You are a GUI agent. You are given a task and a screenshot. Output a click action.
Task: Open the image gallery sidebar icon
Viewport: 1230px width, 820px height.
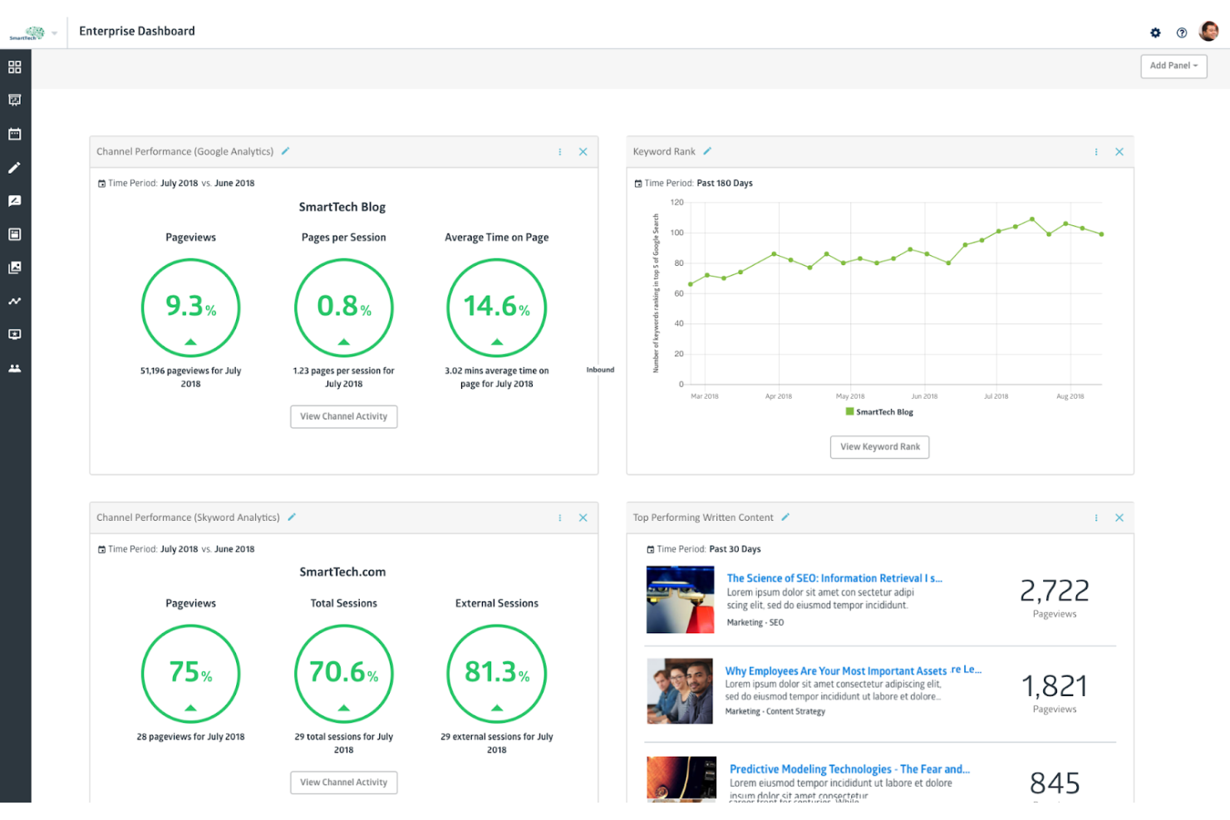coord(15,268)
